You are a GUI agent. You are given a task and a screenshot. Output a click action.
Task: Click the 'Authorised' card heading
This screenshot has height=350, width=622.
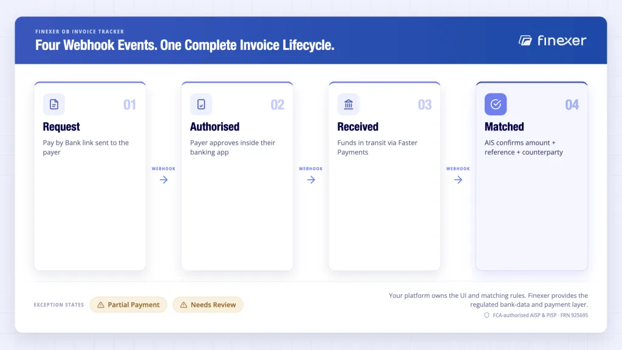[x=214, y=126]
